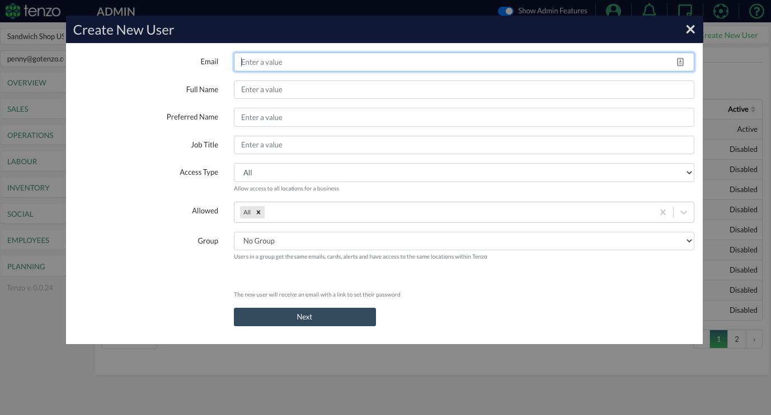Click the Tenzo logo
Screen dimensions: 771x415
click(x=32, y=11)
